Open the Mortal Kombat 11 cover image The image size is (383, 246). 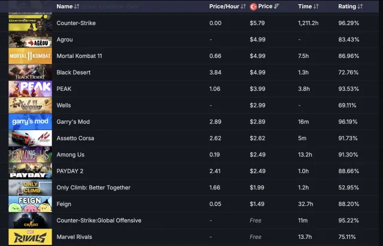[x=31, y=56]
